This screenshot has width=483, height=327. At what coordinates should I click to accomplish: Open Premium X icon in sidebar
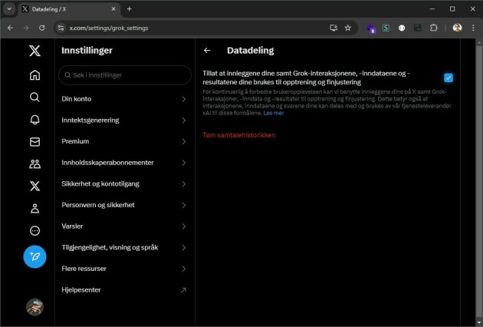click(x=34, y=187)
